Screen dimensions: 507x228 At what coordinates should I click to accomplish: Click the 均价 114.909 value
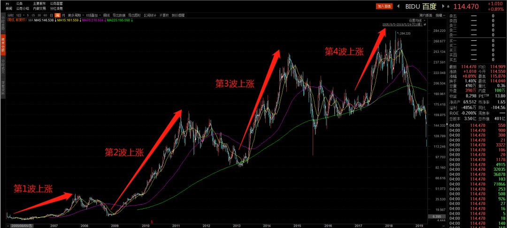498,66
